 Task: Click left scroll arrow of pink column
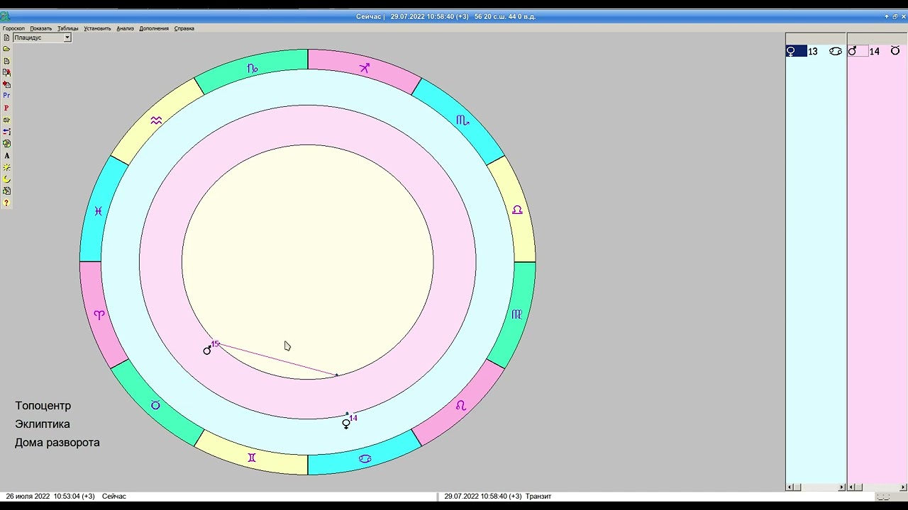[851, 487]
